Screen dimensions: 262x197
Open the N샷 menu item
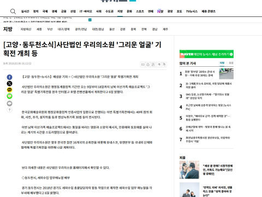coord(160,11)
